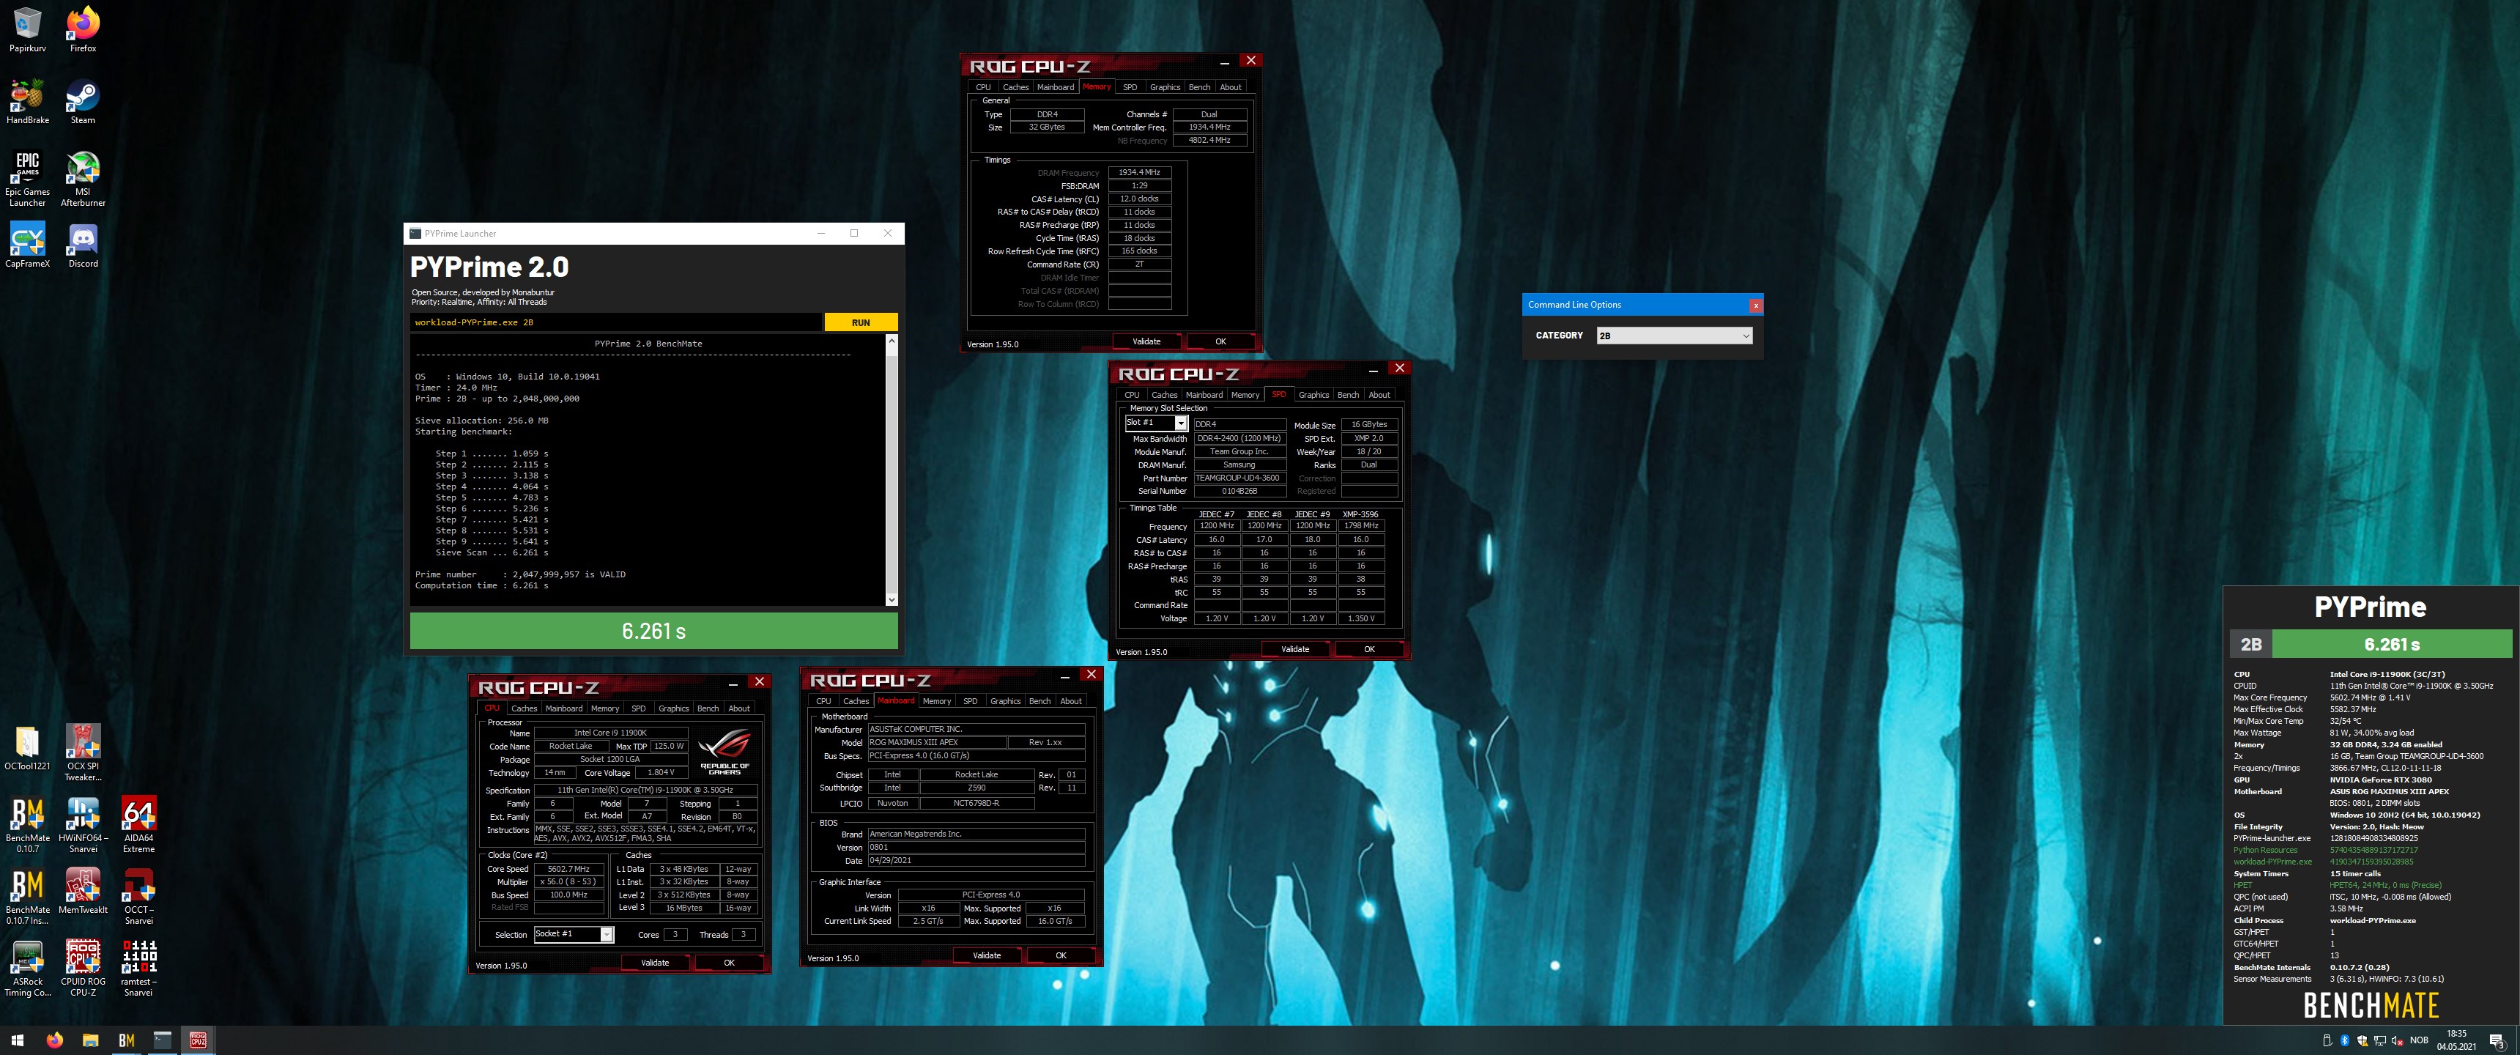2520x1055 pixels.
Task: Click the '5602.7 MHz' Core Speed value
Action: coord(569,869)
